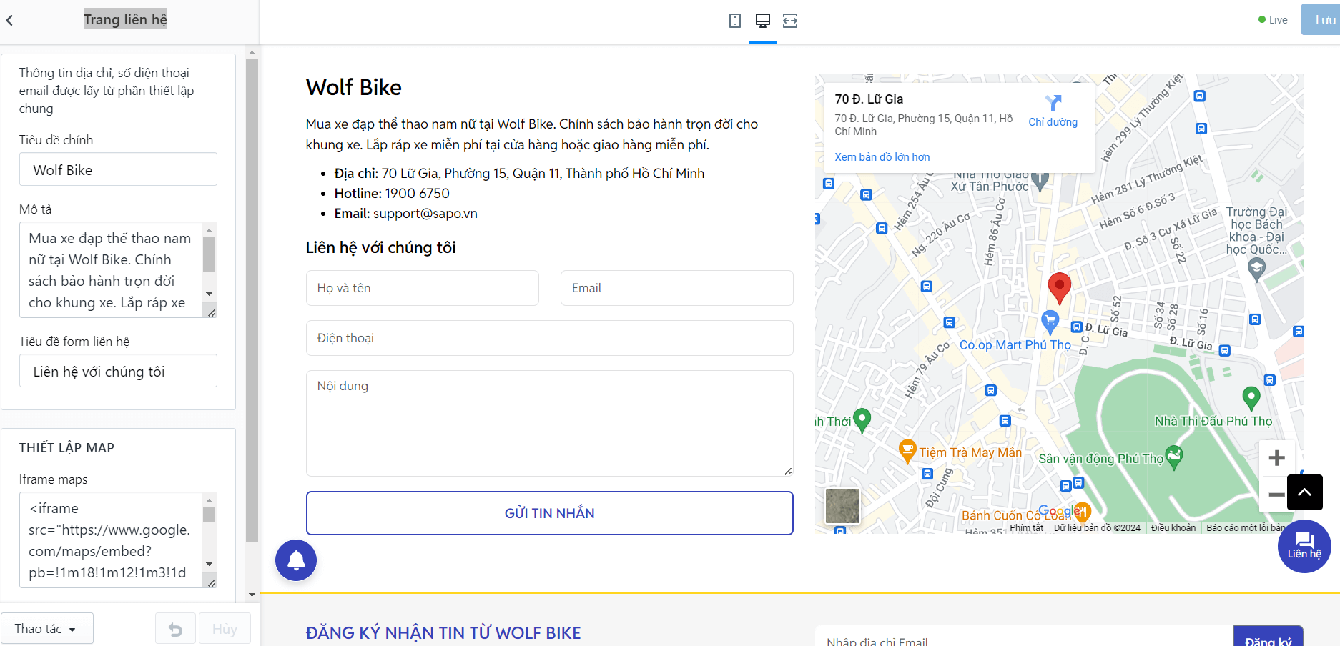Focus the Email field in contact form
1340x646 pixels.
[676, 288]
